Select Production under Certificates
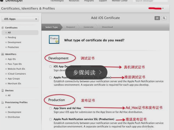174x130 pixels. tap(13, 47)
